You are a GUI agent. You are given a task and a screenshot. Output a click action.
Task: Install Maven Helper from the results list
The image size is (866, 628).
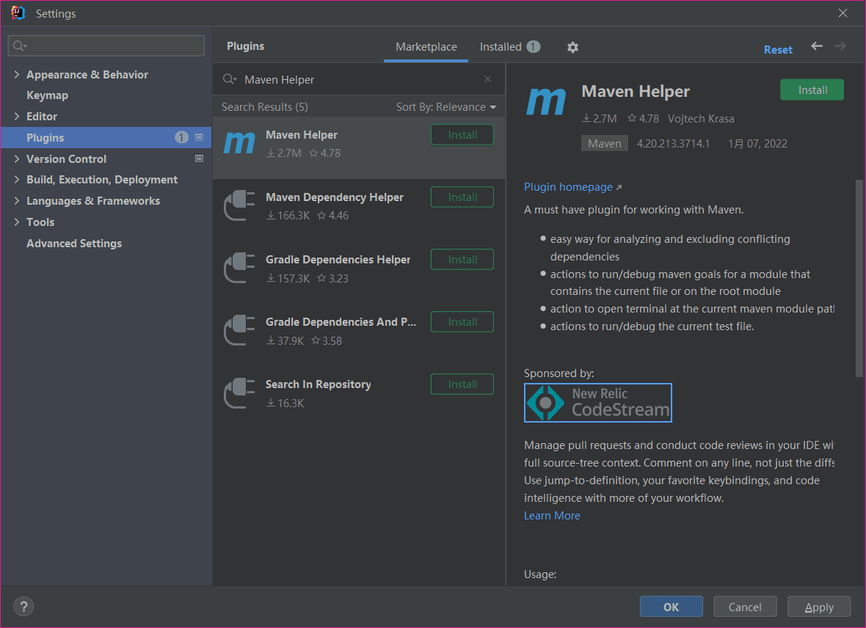462,135
